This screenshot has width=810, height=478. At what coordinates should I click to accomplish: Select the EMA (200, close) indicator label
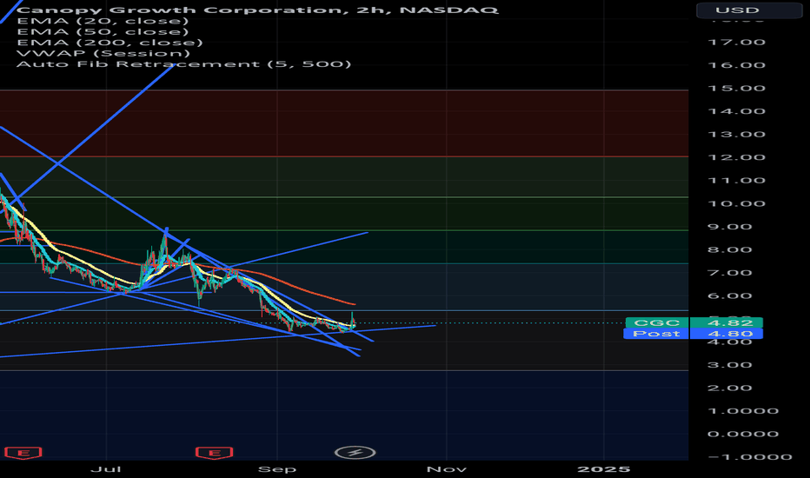tap(110, 43)
